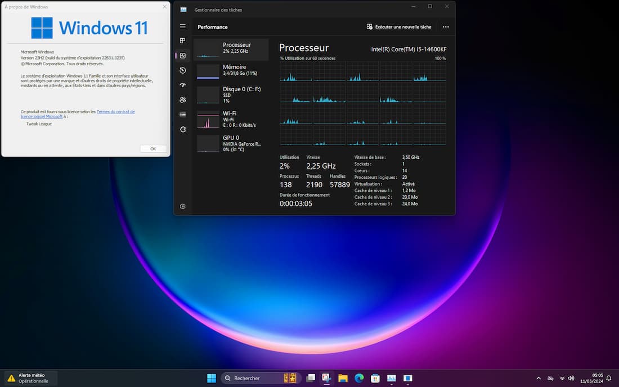Click the 2,25 GHz Vitesse value
Viewport: 619px width, 387px height.
click(321, 166)
